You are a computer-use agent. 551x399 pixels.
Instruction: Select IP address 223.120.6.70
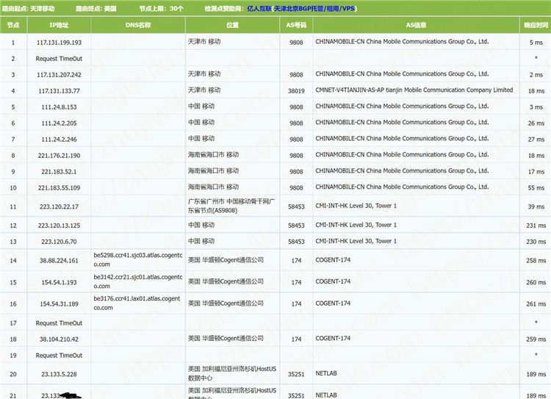click(x=59, y=242)
